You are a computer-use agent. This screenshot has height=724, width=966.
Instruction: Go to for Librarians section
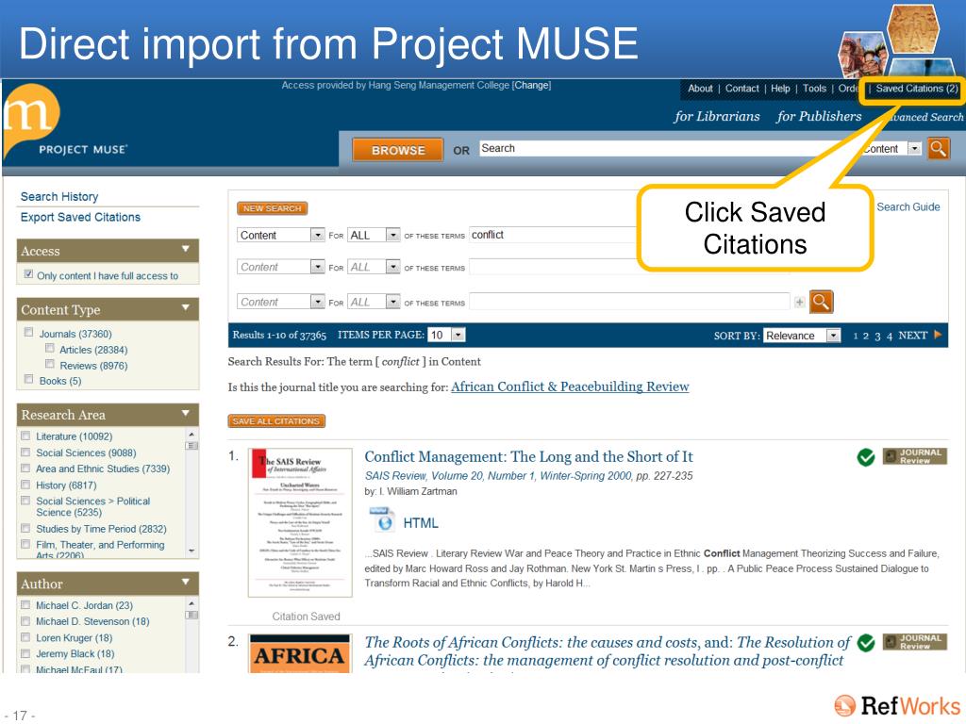(x=717, y=116)
